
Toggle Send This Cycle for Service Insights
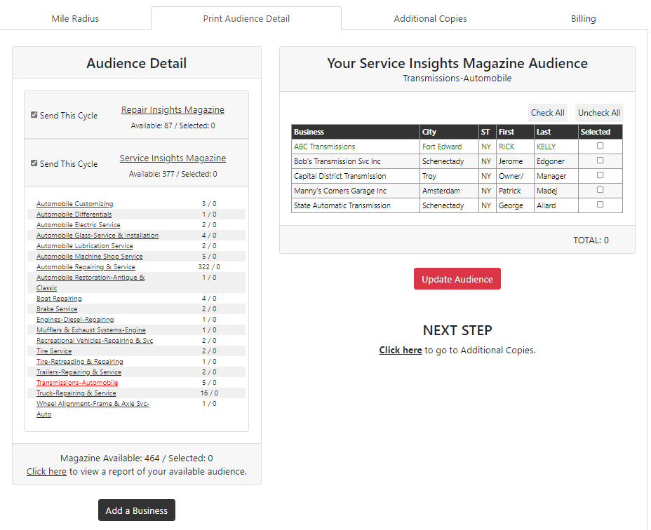click(x=34, y=163)
